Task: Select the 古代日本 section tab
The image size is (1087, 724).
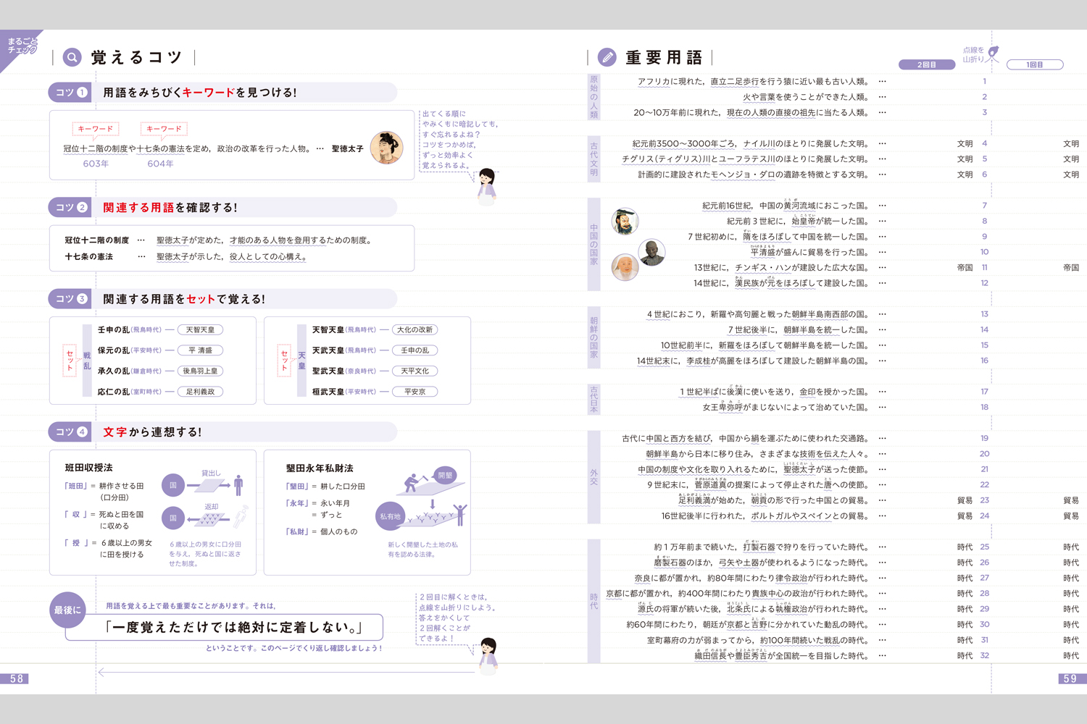Action: [x=594, y=399]
